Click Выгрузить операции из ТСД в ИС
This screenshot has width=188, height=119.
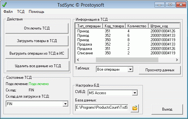[x=37, y=53]
